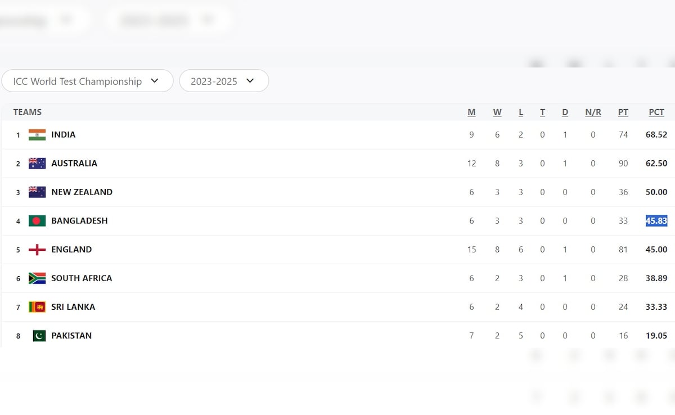
Task: Click the W wins column header
Action: [x=497, y=112]
